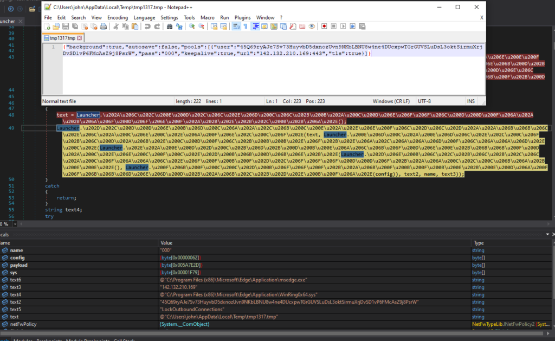Start macro recording with red dot icon

pyautogui.click(x=324, y=27)
